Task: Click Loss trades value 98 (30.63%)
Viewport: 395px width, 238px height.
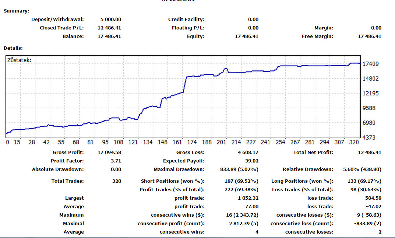Action: [x=366, y=190]
